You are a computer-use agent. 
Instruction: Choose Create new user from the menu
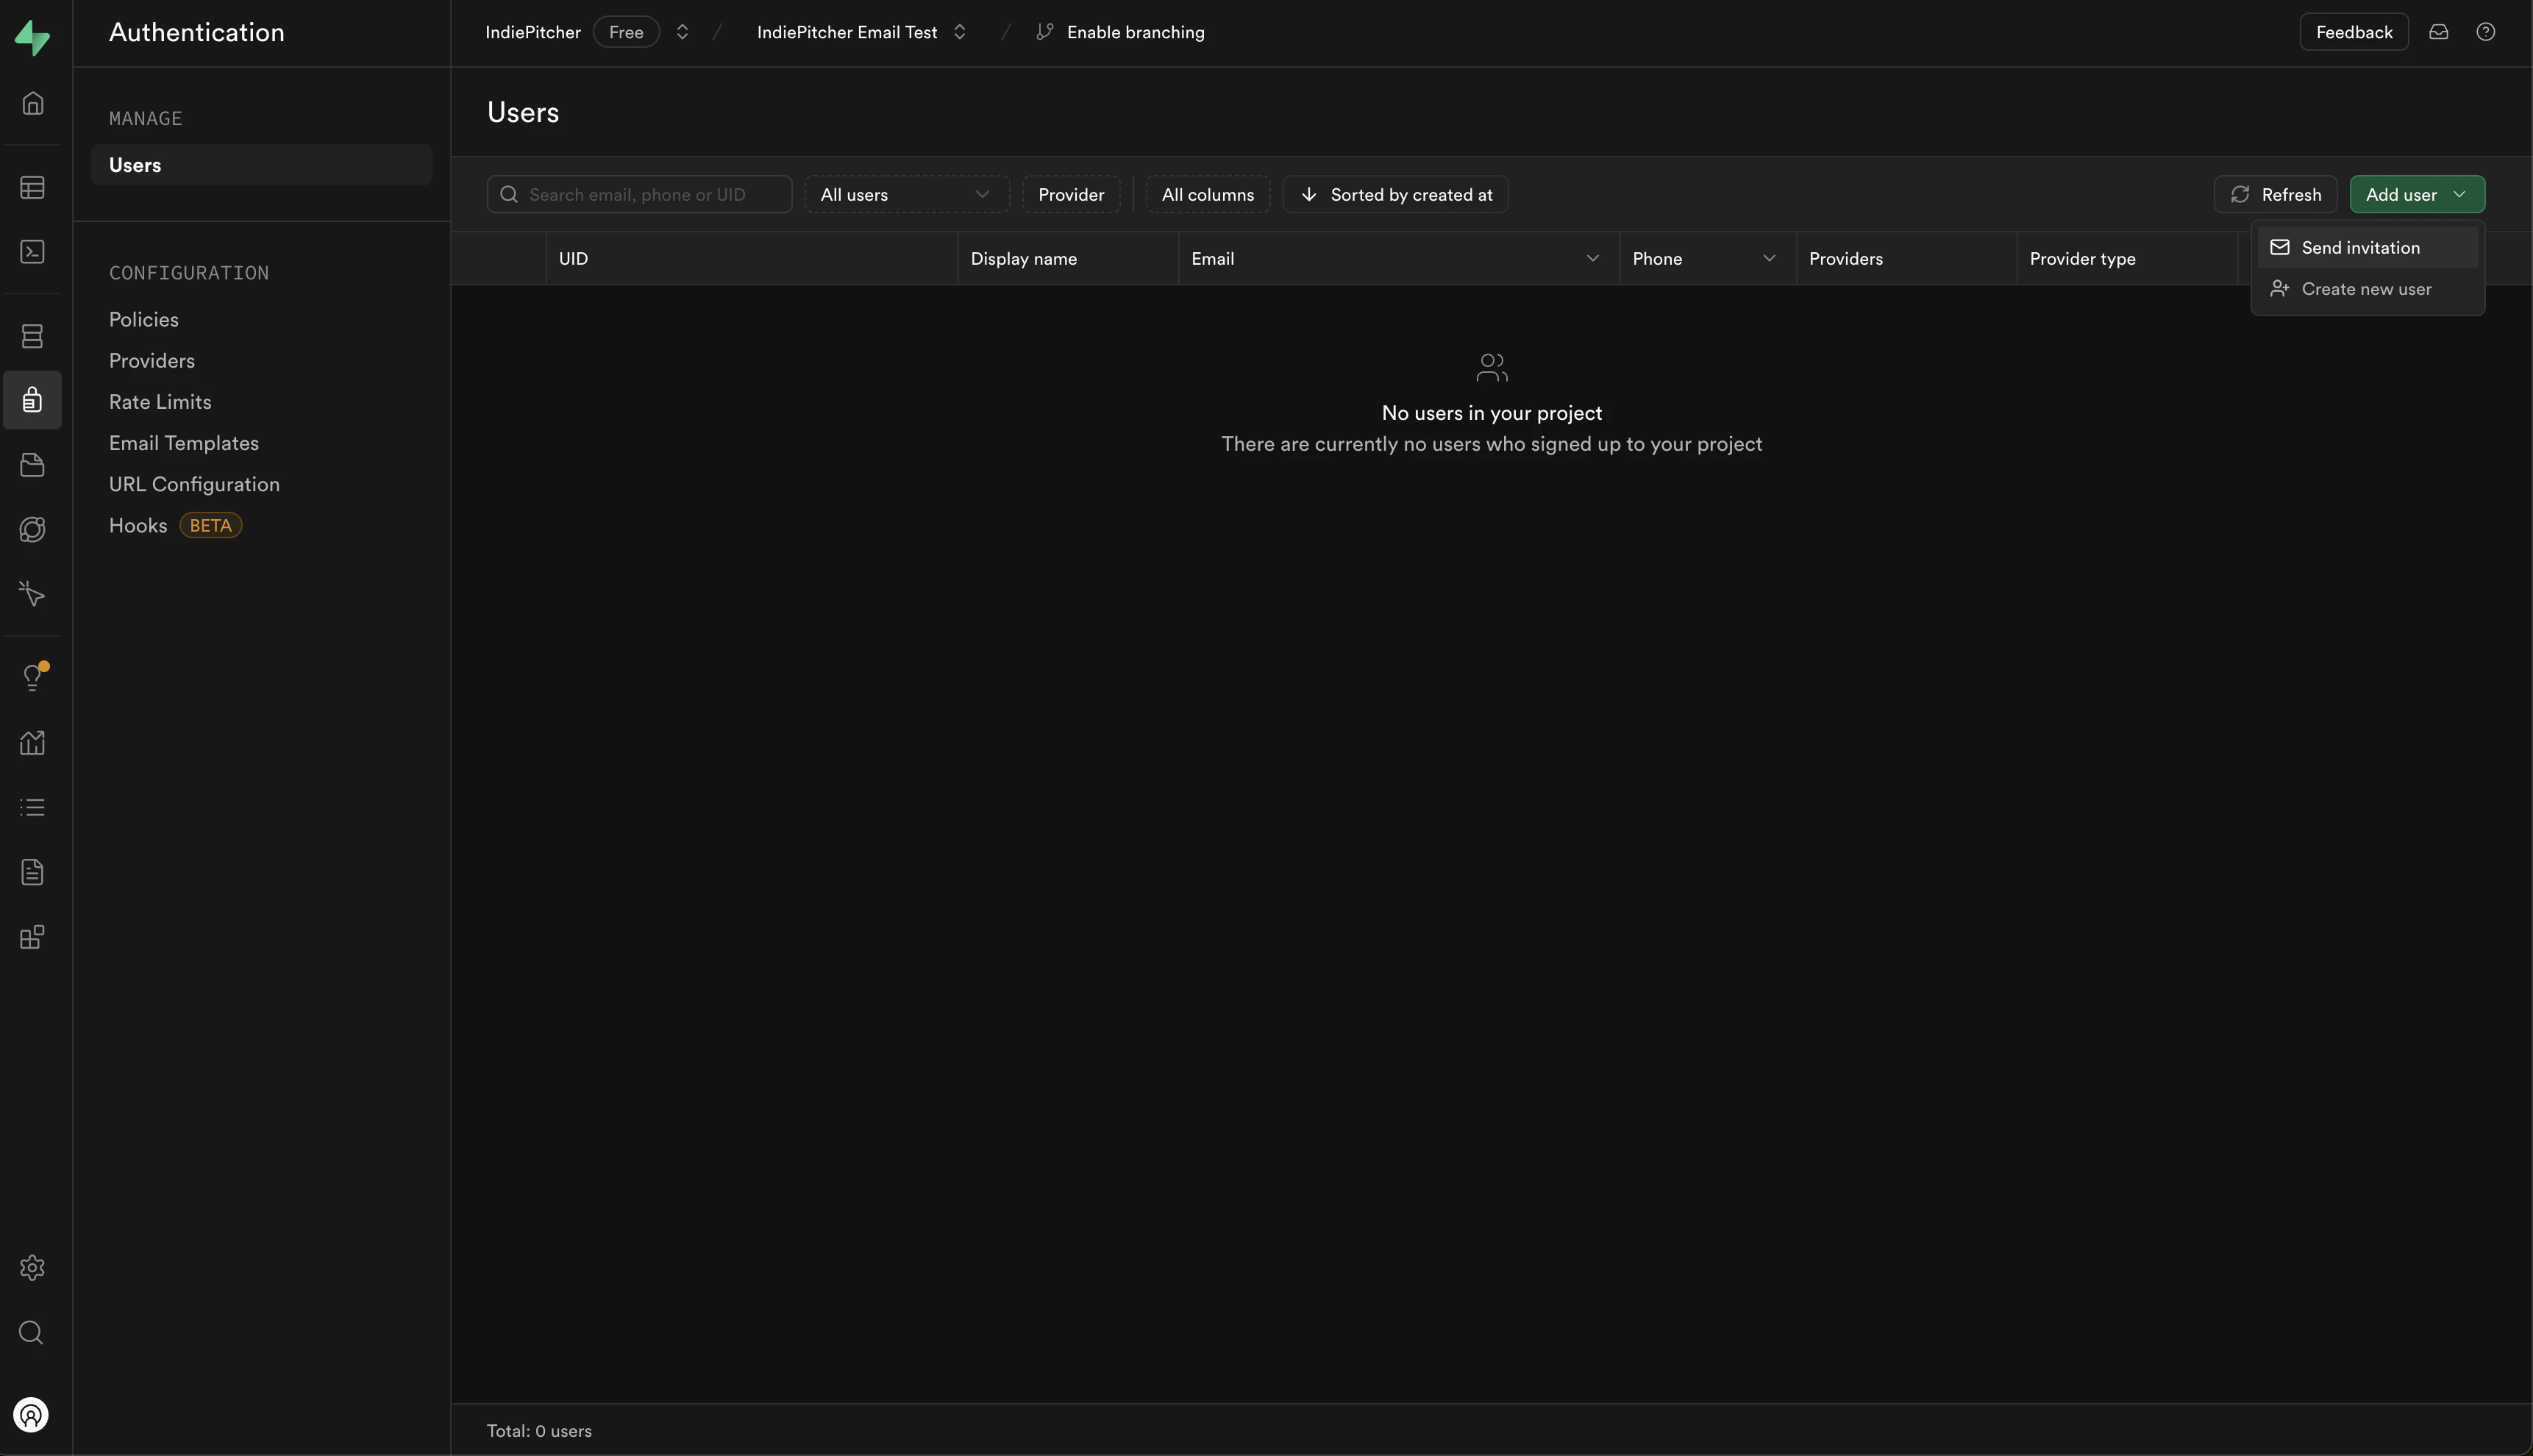point(2367,288)
